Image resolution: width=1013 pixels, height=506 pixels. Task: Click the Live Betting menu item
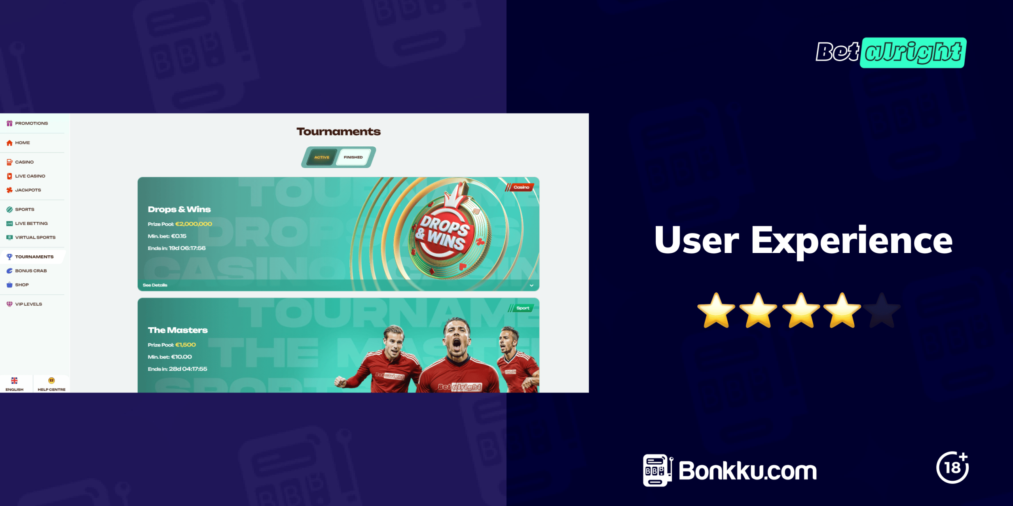pyautogui.click(x=32, y=224)
